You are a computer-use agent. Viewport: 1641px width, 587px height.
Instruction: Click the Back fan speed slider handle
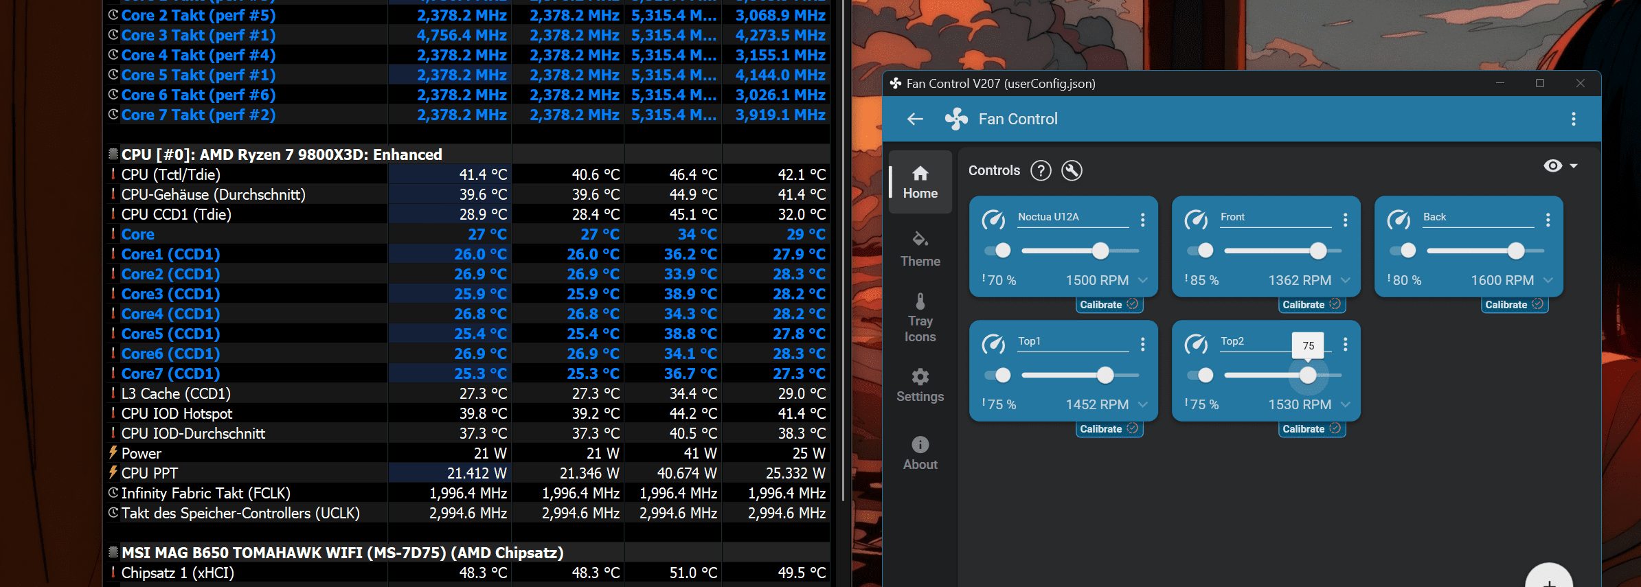click(x=1516, y=251)
